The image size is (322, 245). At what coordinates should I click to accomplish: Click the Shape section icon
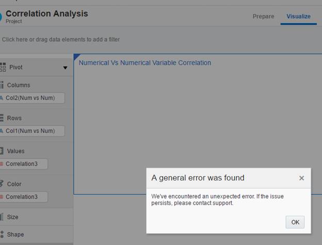2,234
